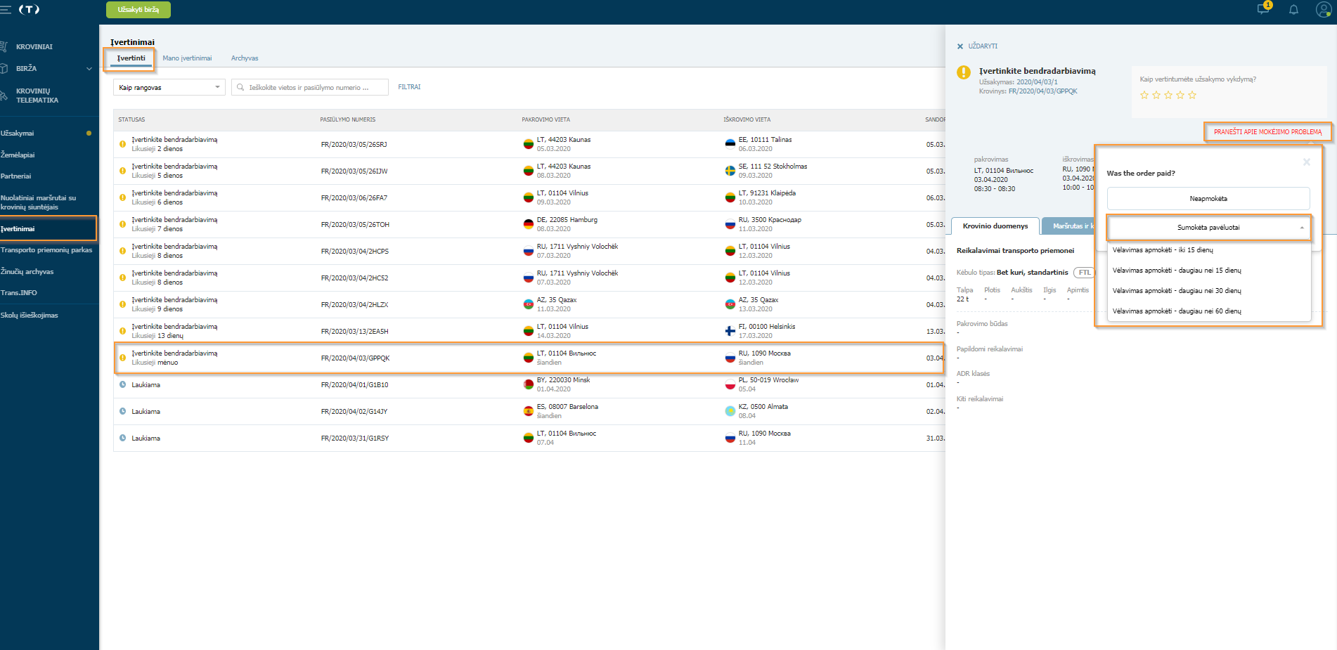Screen dimensions: 1337x650
Task: Click Kazakhstan flag beside Almata
Action: [x=730, y=411]
